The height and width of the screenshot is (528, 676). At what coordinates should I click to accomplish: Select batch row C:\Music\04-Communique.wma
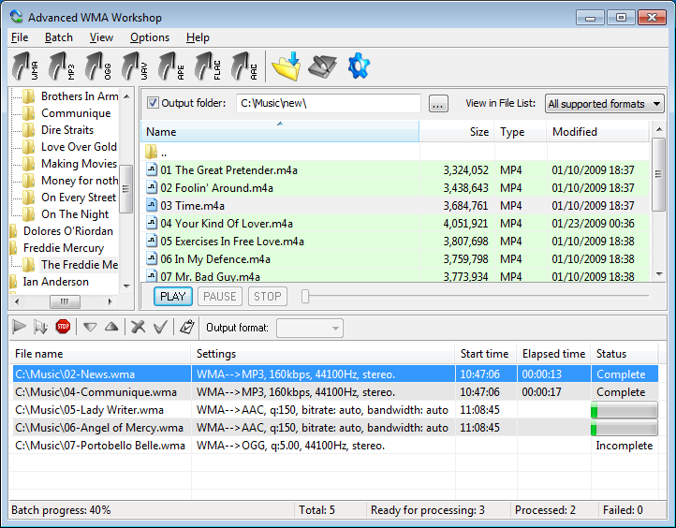click(335, 392)
